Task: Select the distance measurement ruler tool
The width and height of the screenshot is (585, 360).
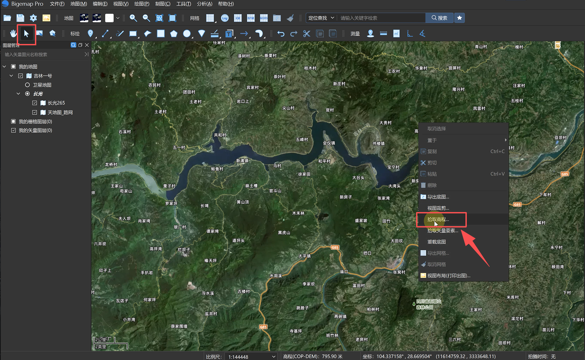Action: click(x=384, y=34)
